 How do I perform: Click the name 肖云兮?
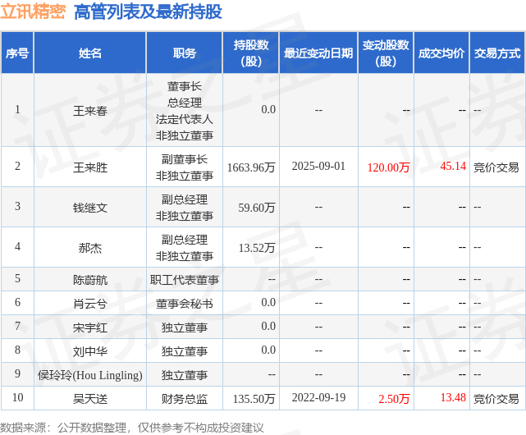click(x=90, y=304)
